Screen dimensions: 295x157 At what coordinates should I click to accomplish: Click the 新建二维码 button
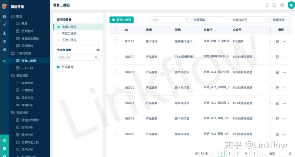click(x=122, y=20)
